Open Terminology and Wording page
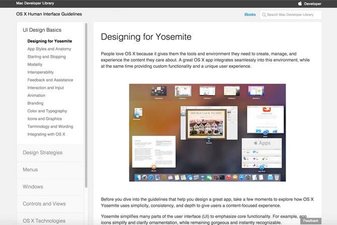337x225 pixels. point(50,127)
